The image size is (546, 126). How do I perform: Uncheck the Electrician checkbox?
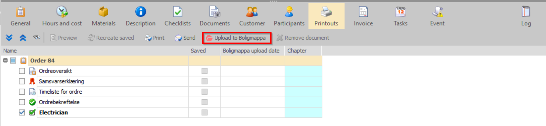[x=22, y=112]
